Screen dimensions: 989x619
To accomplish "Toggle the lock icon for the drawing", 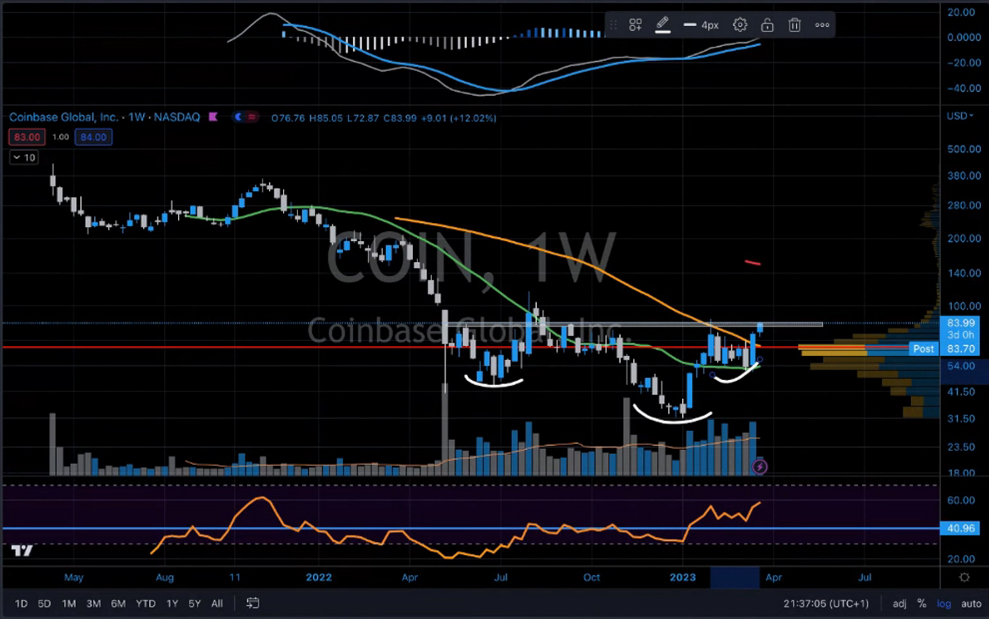I will [x=767, y=25].
